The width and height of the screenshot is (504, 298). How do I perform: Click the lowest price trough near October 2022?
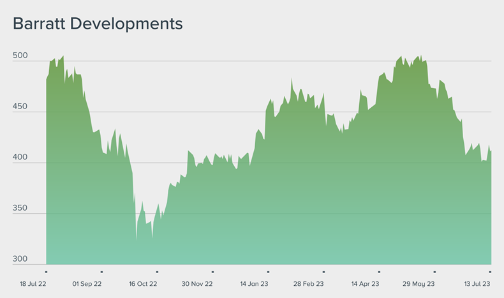coord(136,240)
